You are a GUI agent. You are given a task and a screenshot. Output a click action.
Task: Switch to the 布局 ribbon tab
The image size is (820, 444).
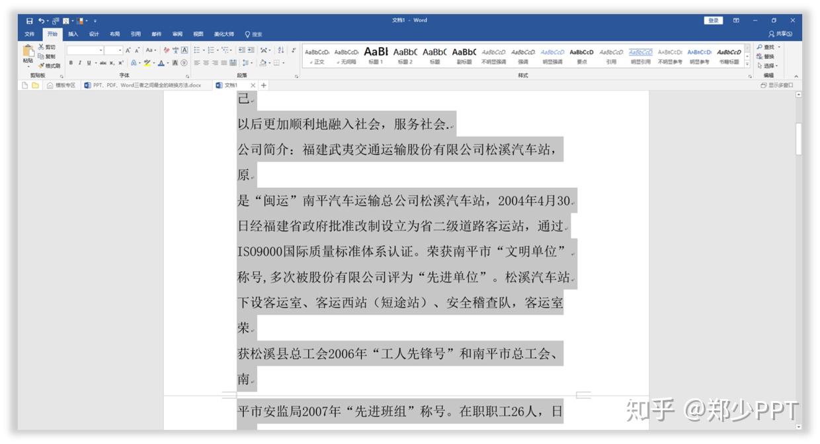coord(114,34)
